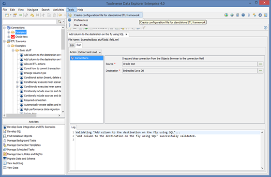The width and height of the screenshot is (271, 177).
Task: Click the round help question mark icon
Action: pyautogui.click(x=266, y=28)
